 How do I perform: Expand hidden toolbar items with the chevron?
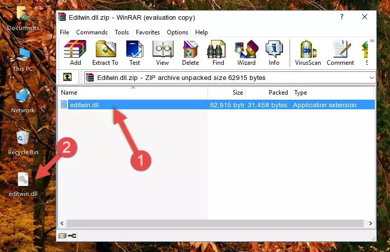click(x=372, y=40)
